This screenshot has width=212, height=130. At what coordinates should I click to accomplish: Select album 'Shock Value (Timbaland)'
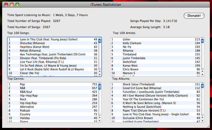click(156, 84)
